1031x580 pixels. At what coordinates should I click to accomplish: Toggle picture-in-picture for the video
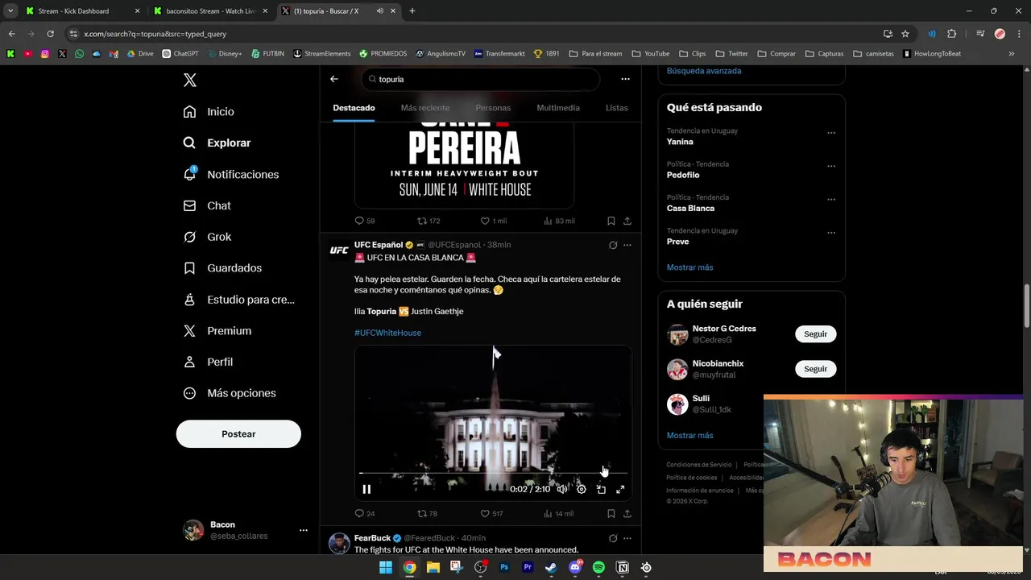click(601, 489)
